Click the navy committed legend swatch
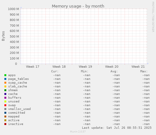The width and height of the screenshot is (156, 135). 5,113
